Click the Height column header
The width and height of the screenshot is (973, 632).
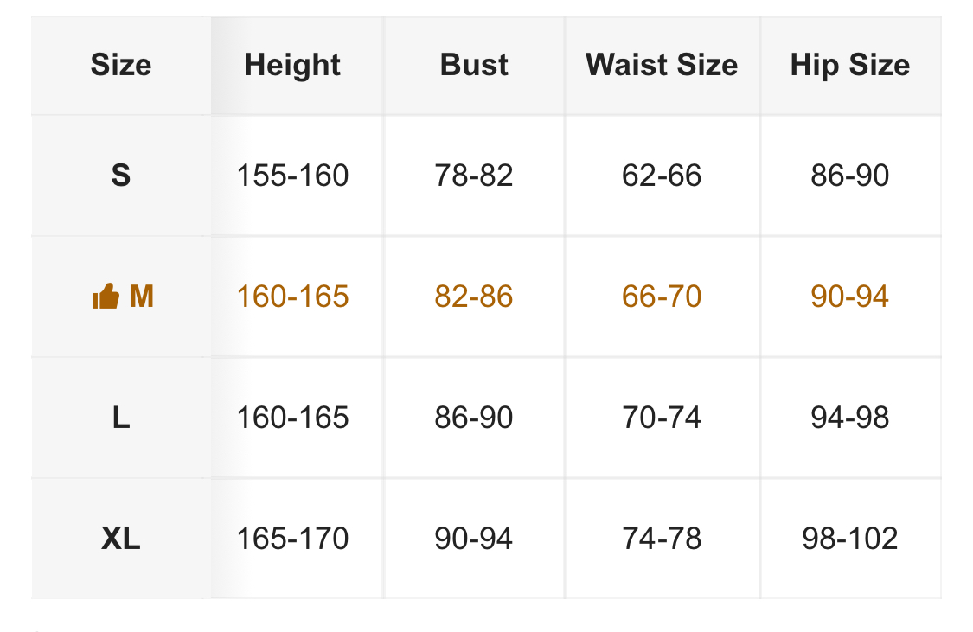(x=292, y=65)
